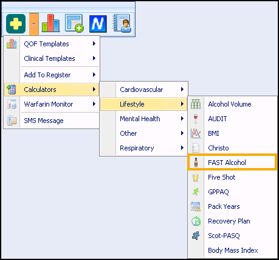Click the bottle icon beside FAST Alcohol
This screenshot has height=260, width=279.
point(196,163)
